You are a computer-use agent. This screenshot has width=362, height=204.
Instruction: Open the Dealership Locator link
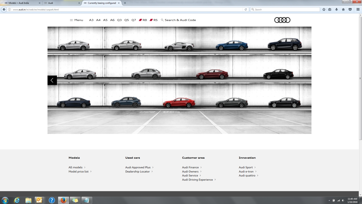point(139,171)
